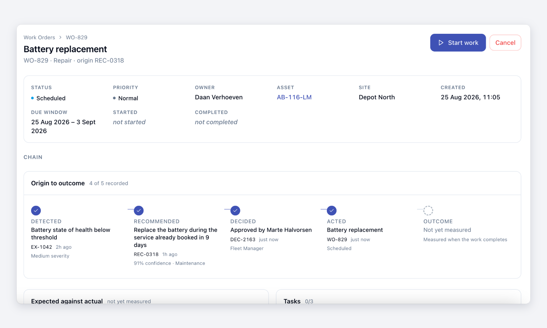The width and height of the screenshot is (547, 328).
Task: Select WO-829 in the breadcrumb
Action: [77, 38]
